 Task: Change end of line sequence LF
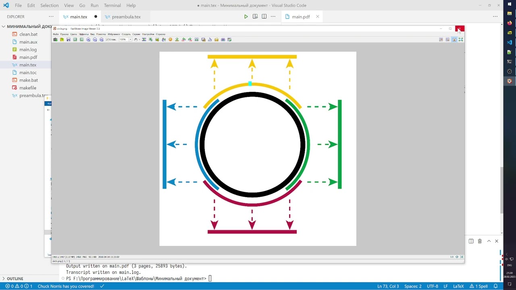pos(446,286)
